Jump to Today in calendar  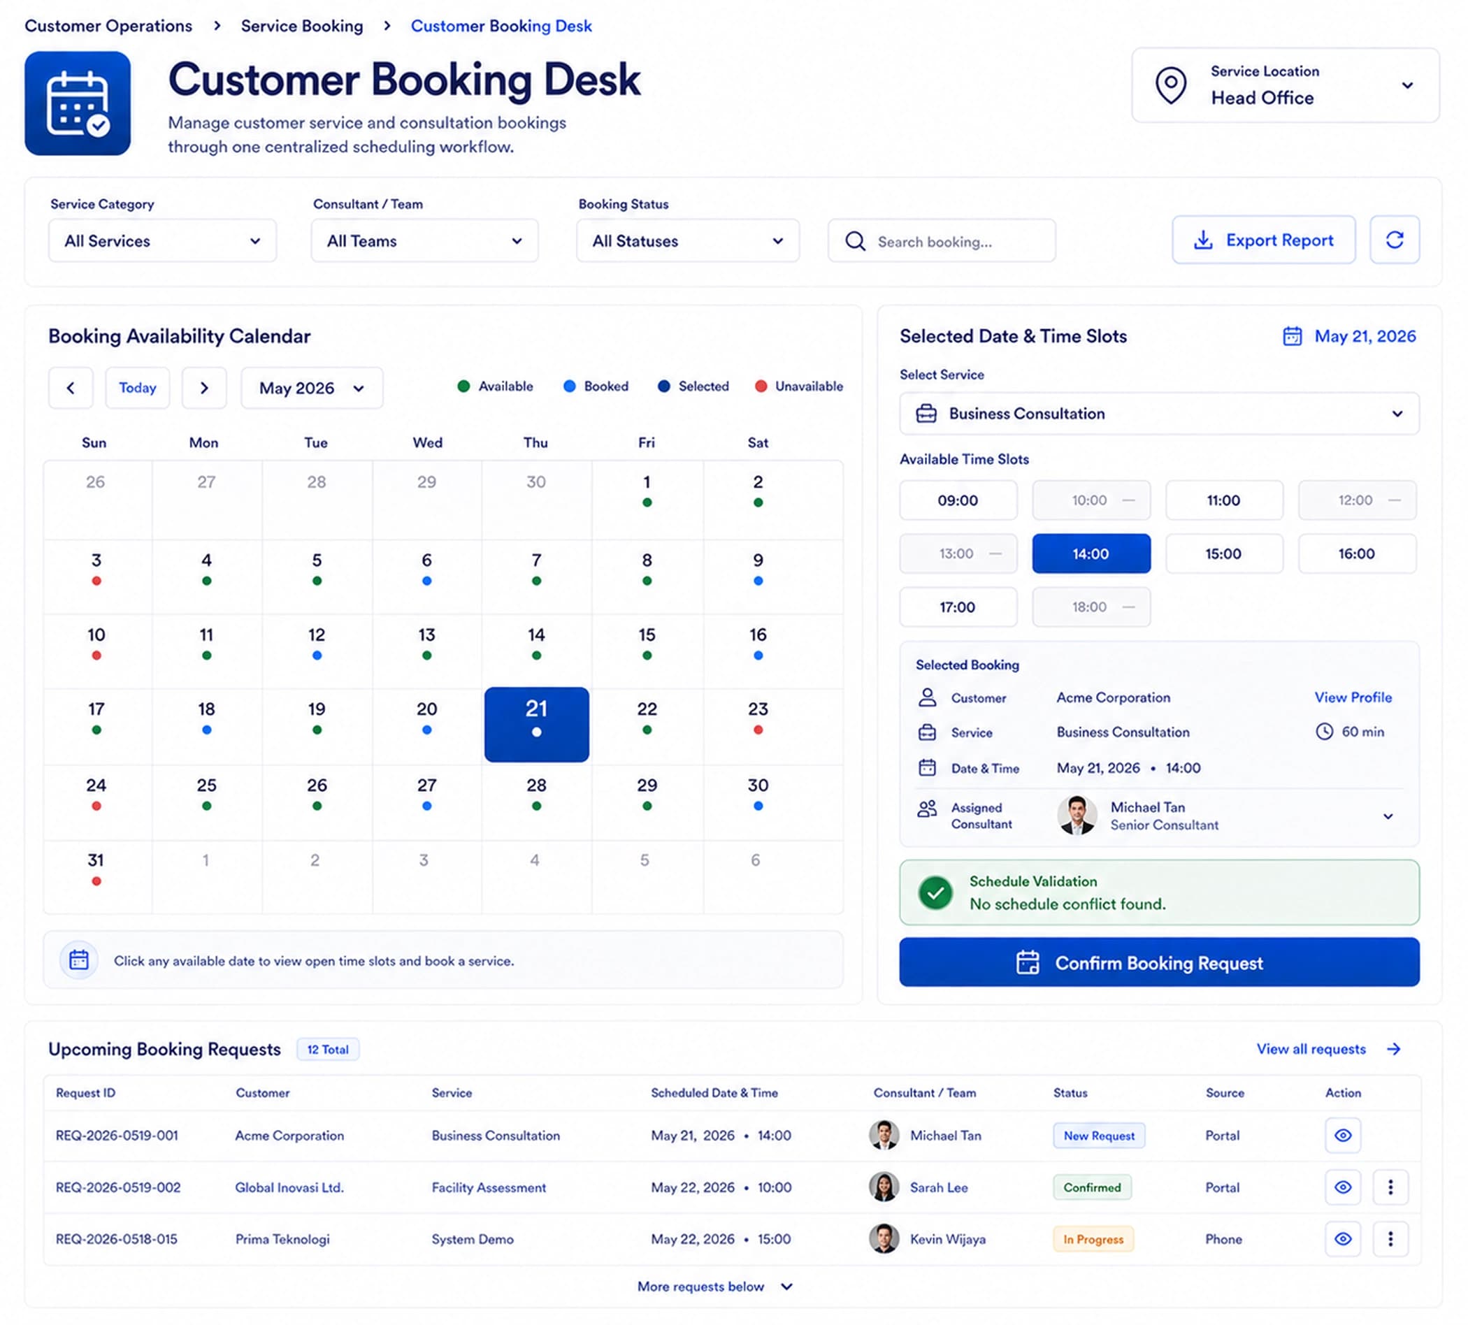click(138, 387)
